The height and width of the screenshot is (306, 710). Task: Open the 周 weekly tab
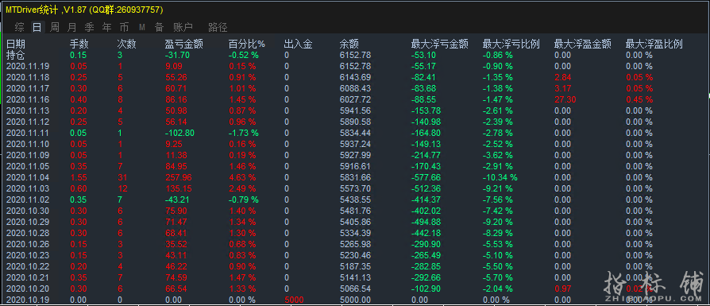[x=54, y=27]
